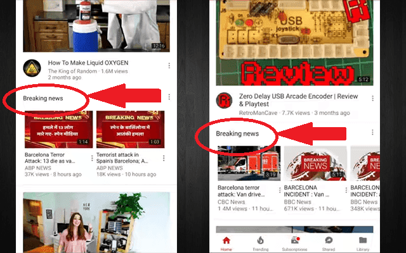Open the Library tab

pos(363,244)
